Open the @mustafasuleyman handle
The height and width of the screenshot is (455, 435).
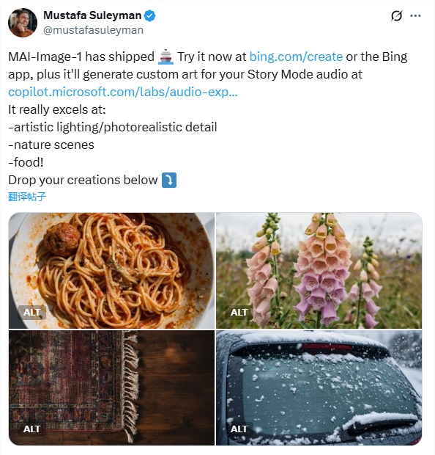93,30
